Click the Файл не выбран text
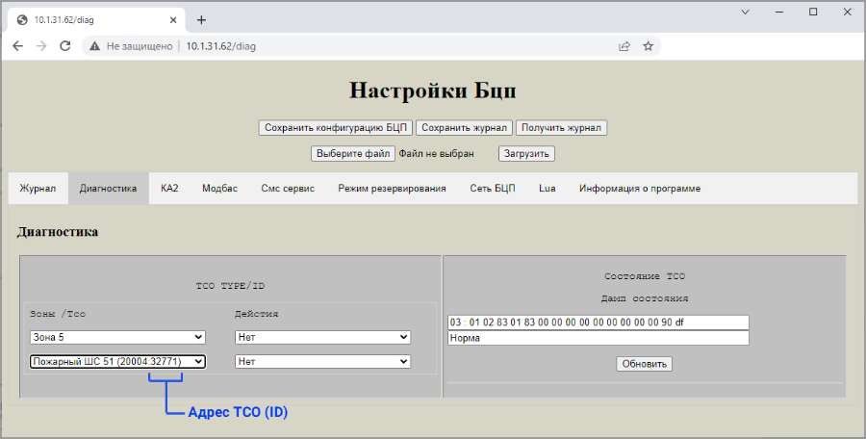Screen dimensions: 866x439 pyautogui.click(x=436, y=154)
